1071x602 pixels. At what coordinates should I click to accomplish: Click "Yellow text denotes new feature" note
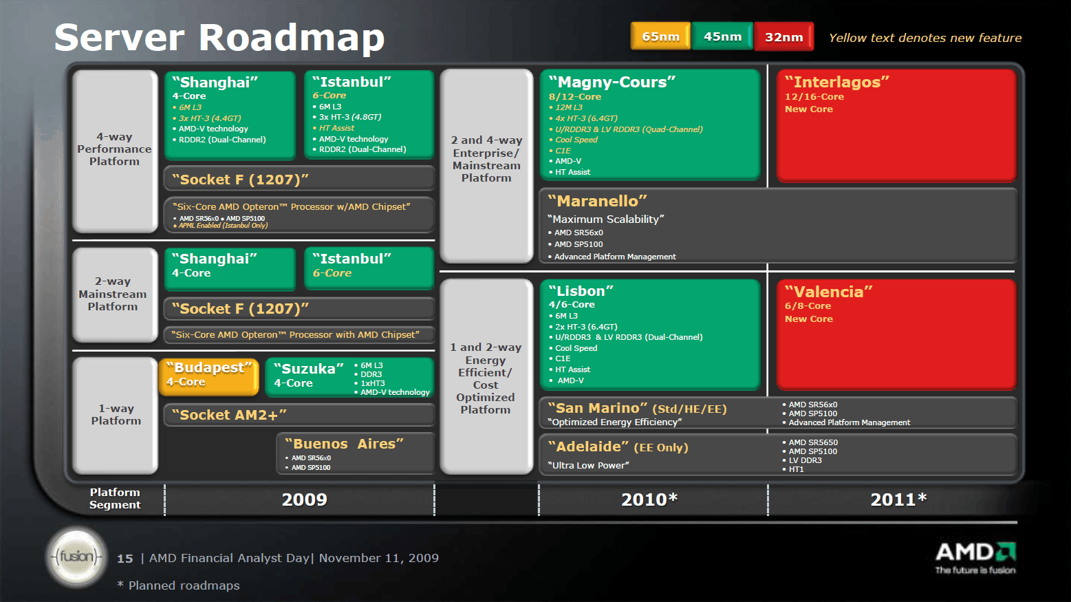click(925, 38)
